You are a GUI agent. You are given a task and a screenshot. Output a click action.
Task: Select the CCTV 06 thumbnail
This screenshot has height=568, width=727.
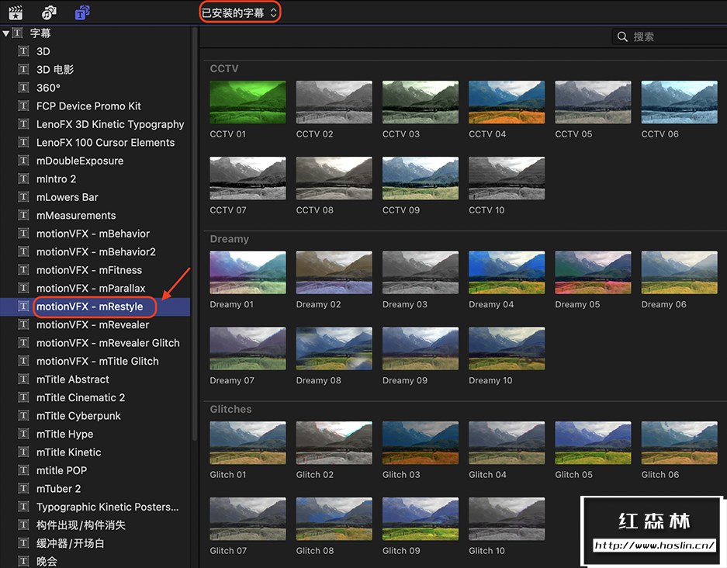(x=679, y=102)
